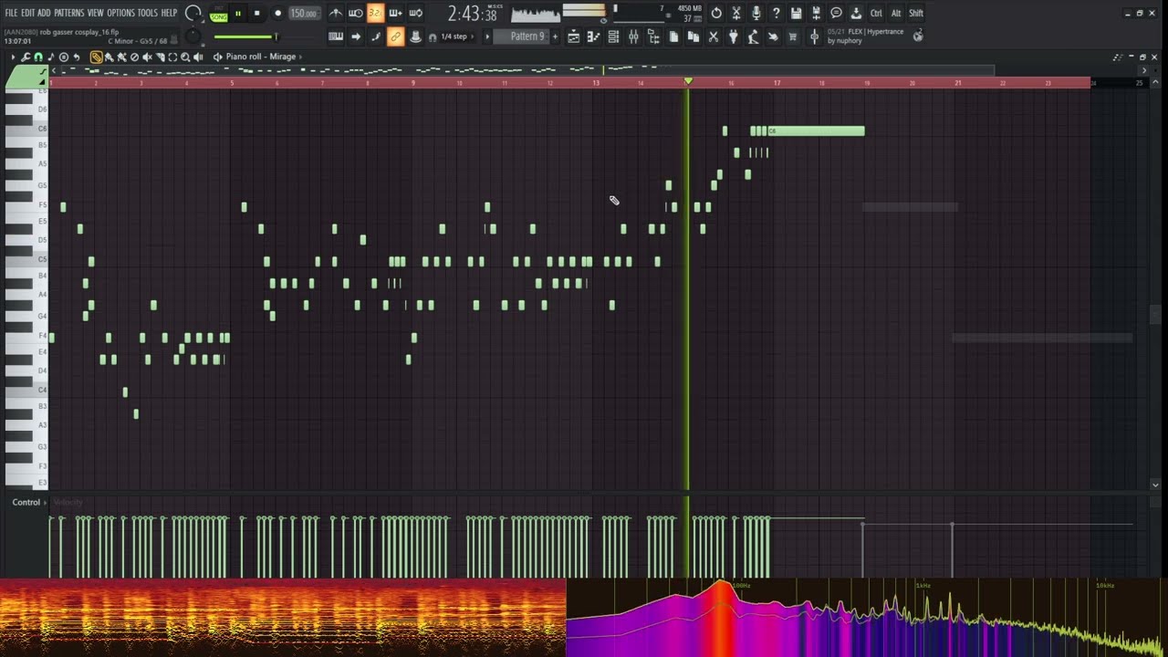Open the Channel rack view
The height and width of the screenshot is (657, 1168).
click(613, 36)
